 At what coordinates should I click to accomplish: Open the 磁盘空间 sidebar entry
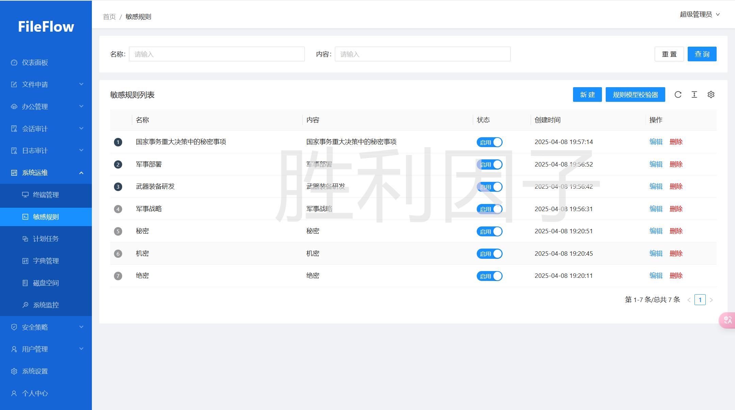click(x=46, y=283)
